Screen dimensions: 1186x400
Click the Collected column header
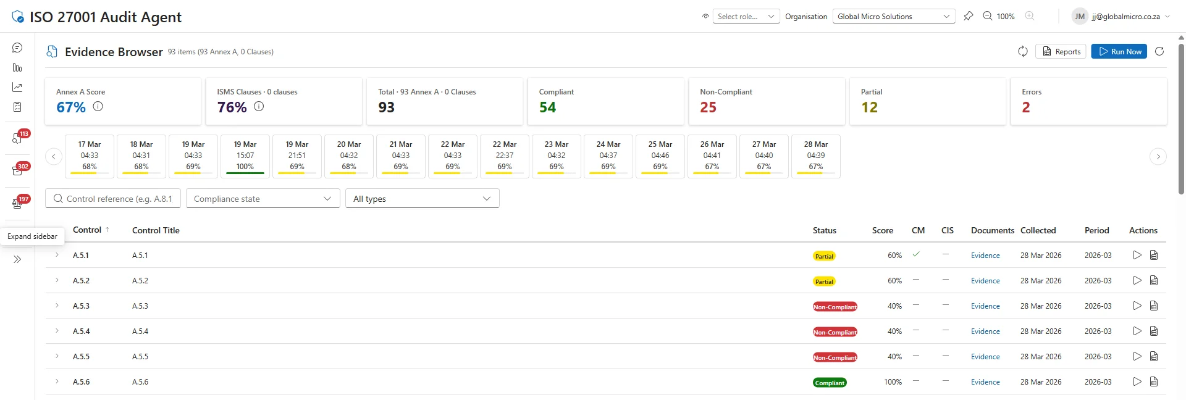[1038, 230]
